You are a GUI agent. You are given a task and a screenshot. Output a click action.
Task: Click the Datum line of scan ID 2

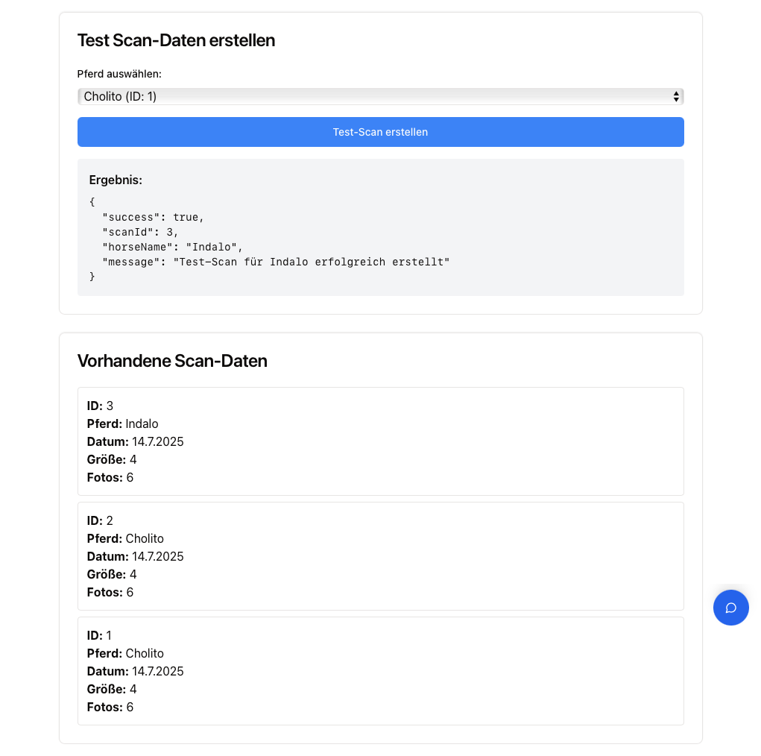136,556
